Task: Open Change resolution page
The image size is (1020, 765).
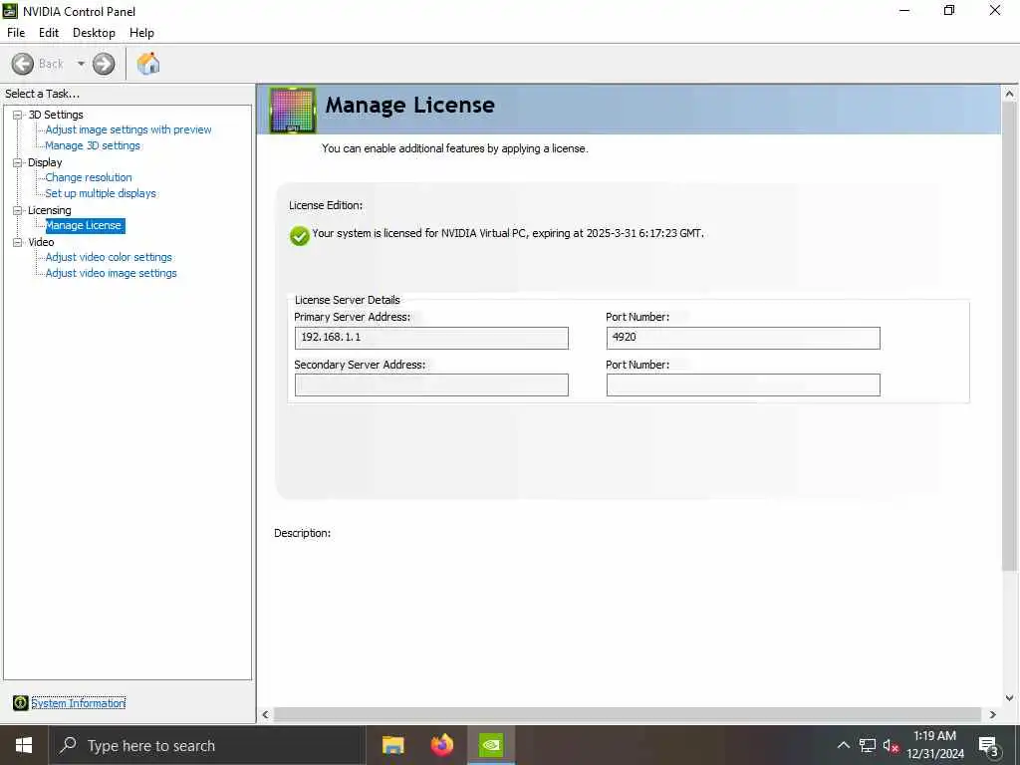Action: point(89,177)
